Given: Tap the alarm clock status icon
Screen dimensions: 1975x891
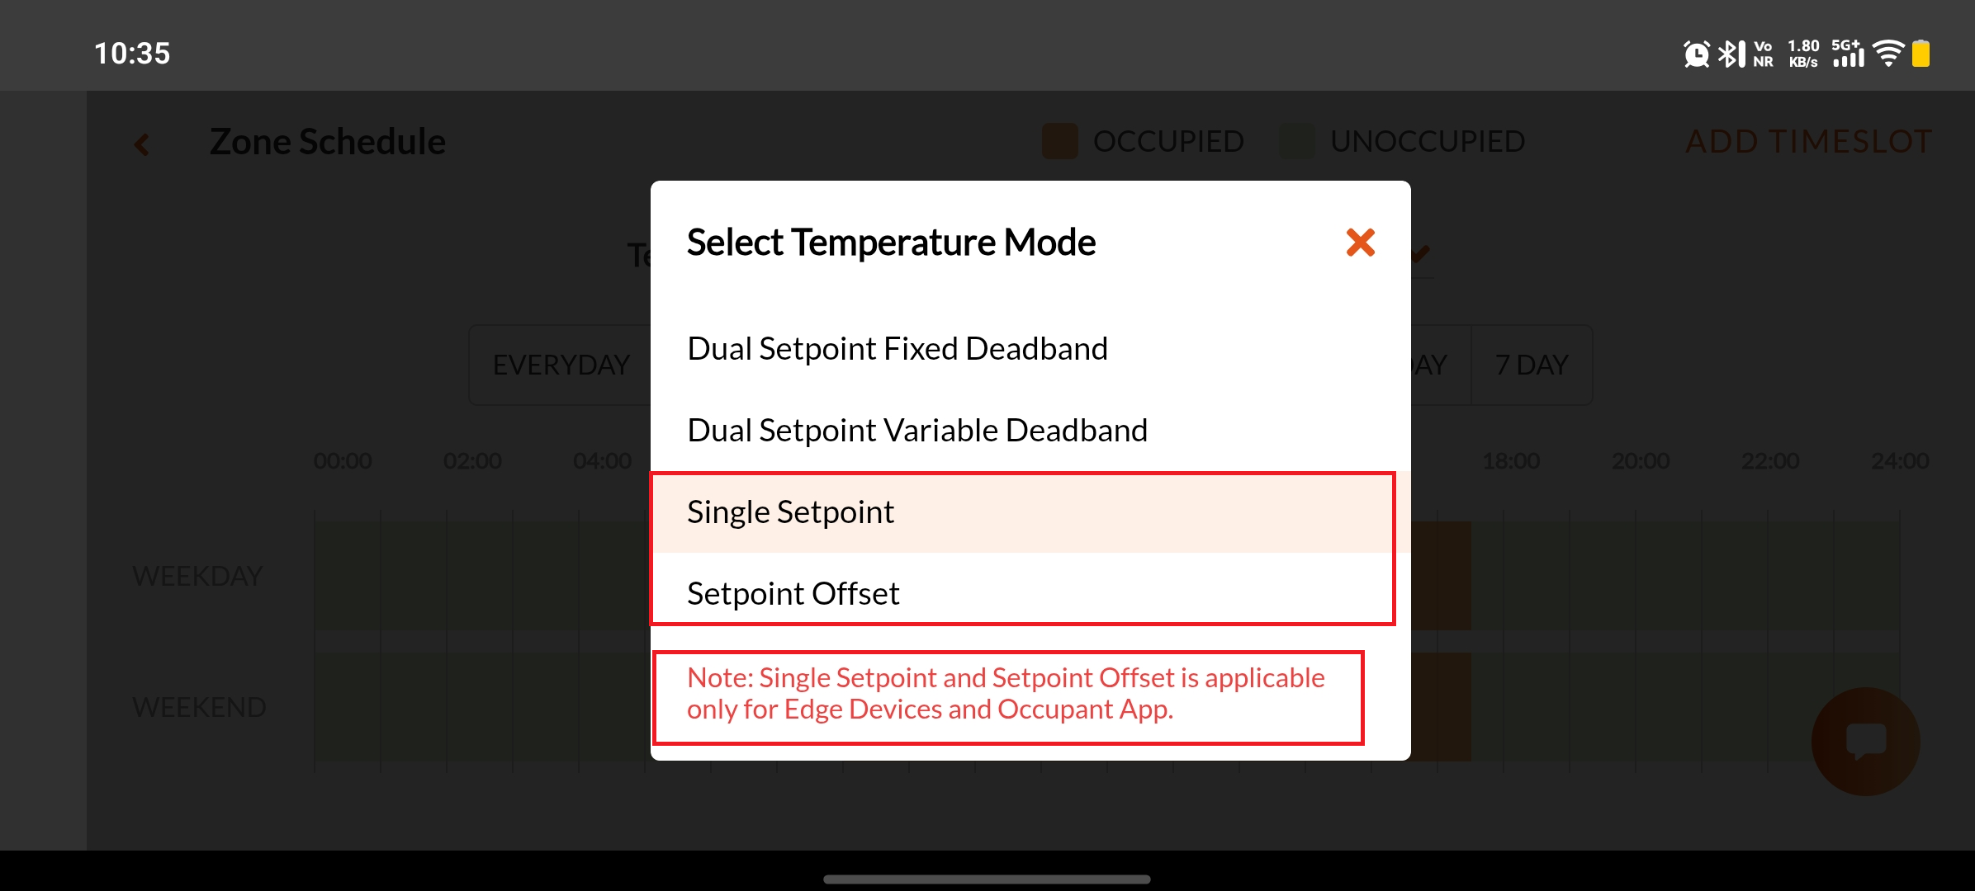Looking at the screenshot, I should tap(1696, 54).
